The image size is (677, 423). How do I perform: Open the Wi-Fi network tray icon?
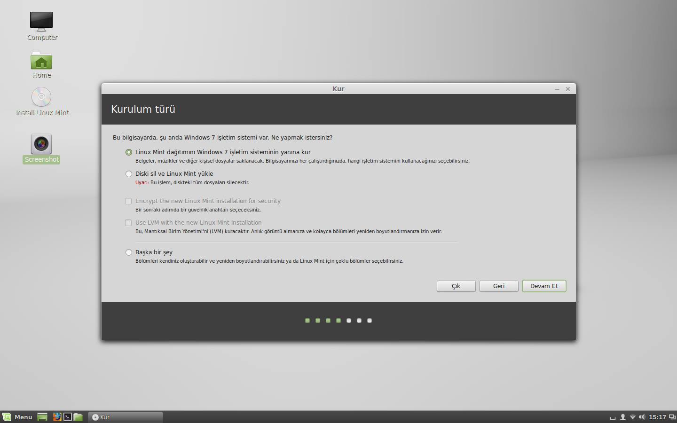[633, 417]
